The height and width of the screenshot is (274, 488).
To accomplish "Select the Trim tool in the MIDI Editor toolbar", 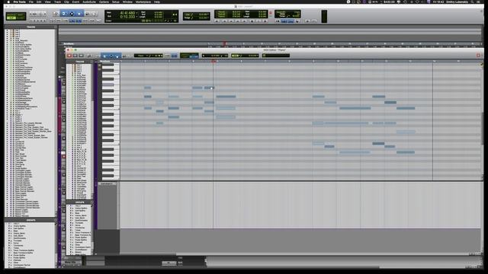I will 104,56.
